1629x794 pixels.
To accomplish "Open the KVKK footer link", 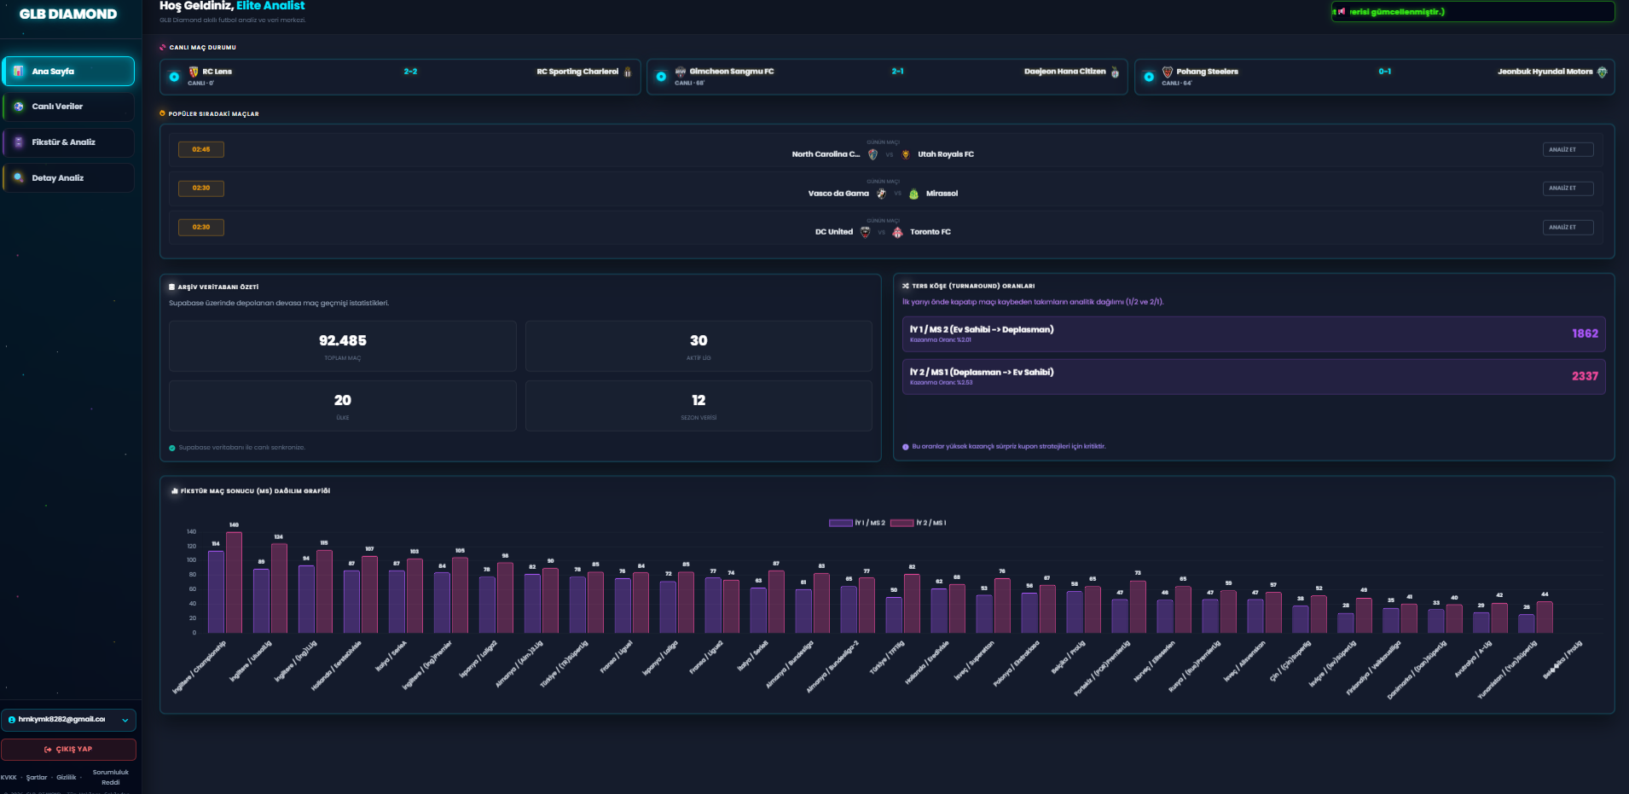I will point(9,778).
